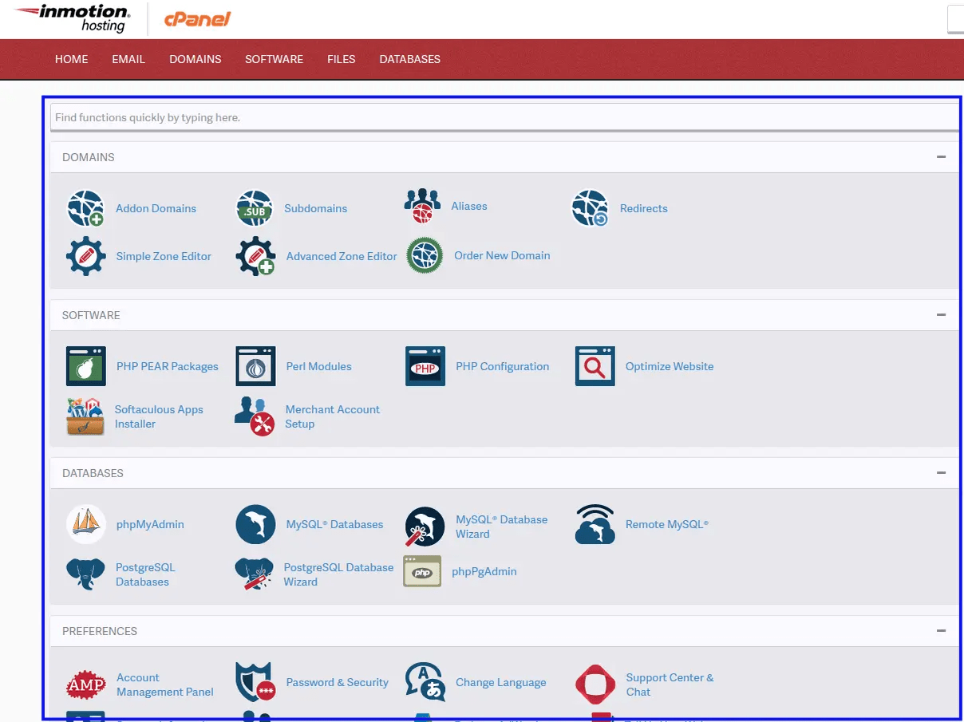Switch to the FILES menu
The width and height of the screenshot is (964, 722).
341,59
